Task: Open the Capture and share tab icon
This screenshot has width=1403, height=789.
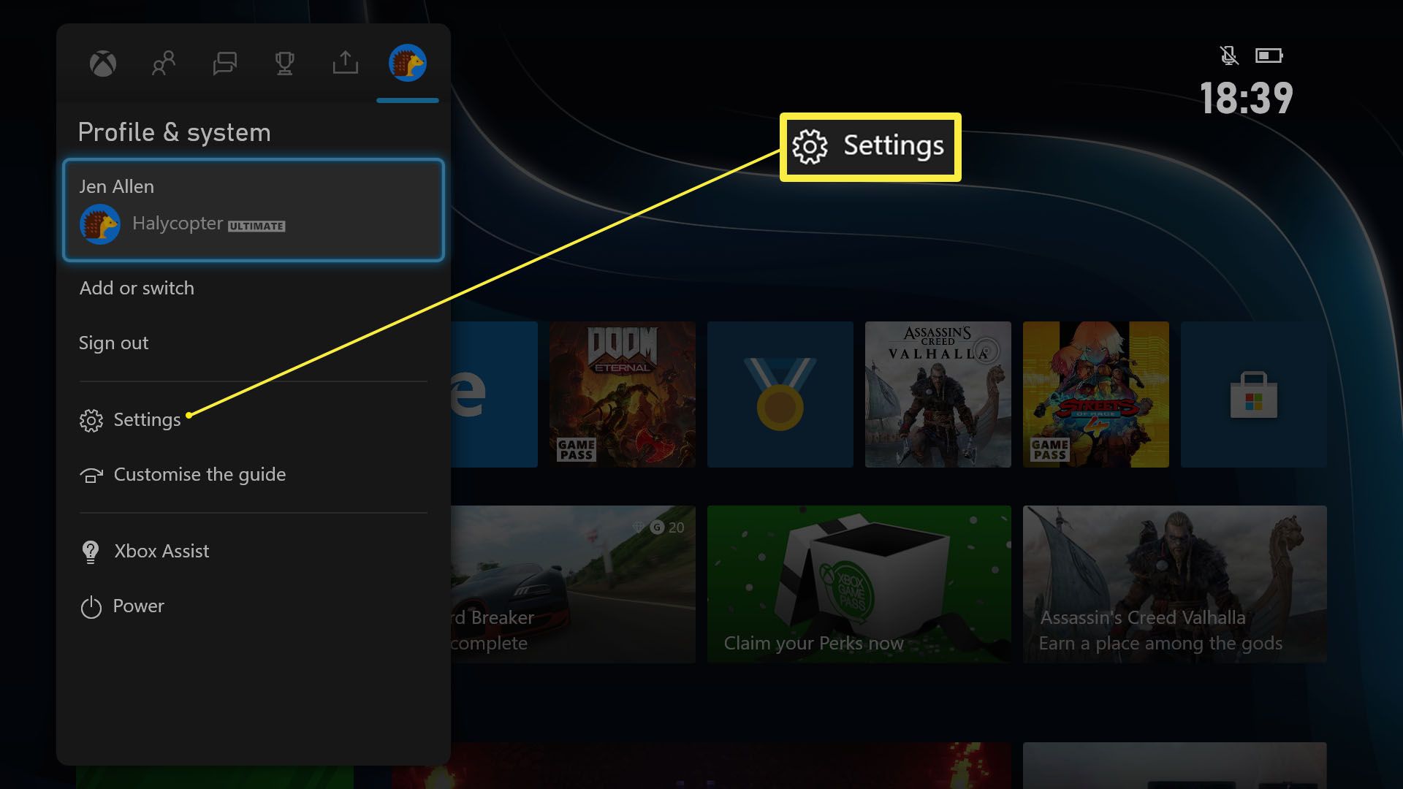Action: 346,63
